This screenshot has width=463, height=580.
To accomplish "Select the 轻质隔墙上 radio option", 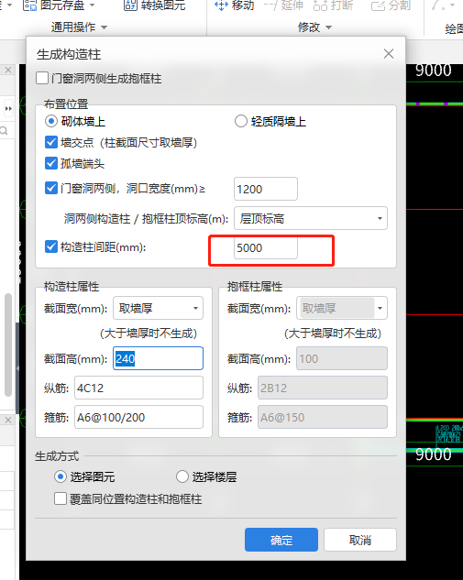I will click(x=241, y=121).
